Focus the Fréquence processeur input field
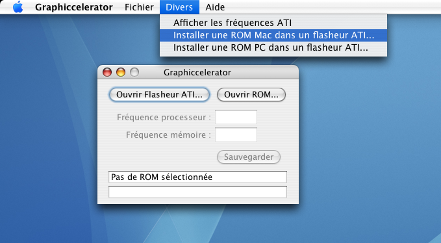The image size is (441, 243). coord(236,117)
